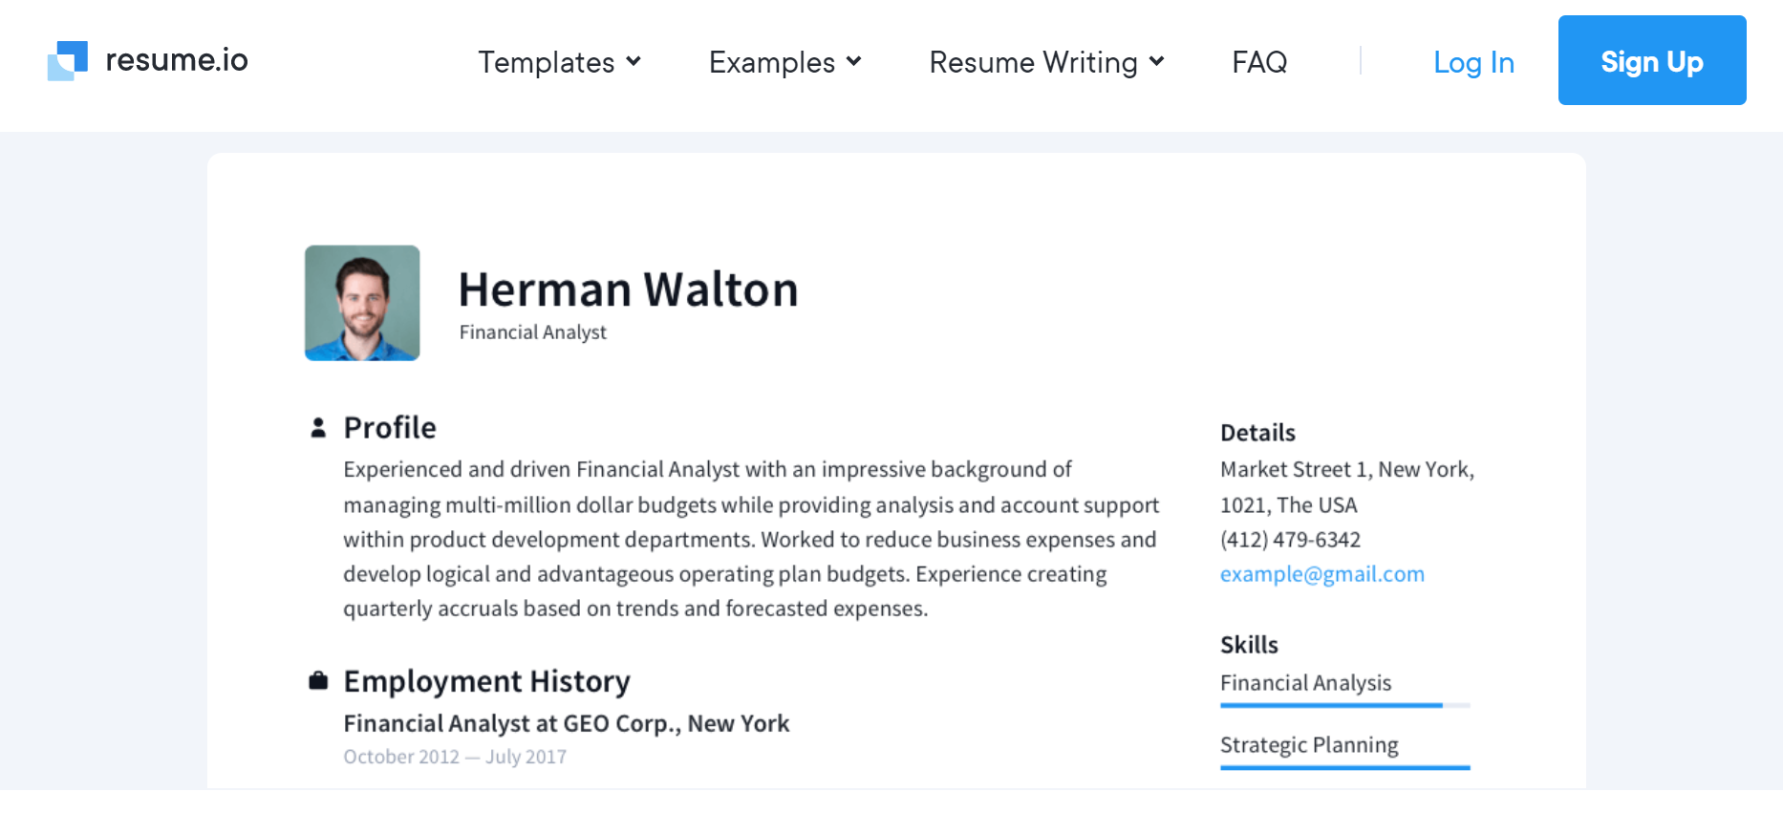Open the Templates menu label
Viewport: 1783px width, 813px height.
547,62
